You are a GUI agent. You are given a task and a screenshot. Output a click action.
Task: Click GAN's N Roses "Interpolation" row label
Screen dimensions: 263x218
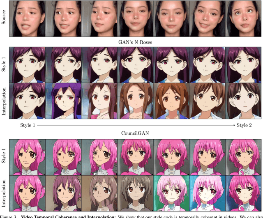tap(4, 101)
